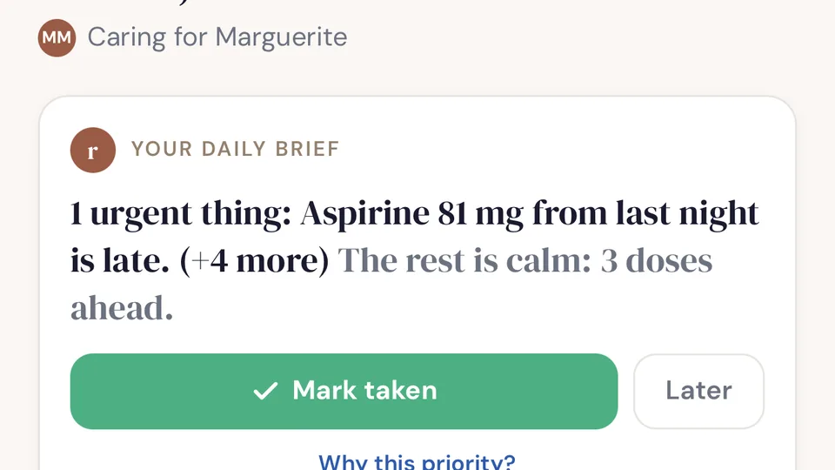Image resolution: width=835 pixels, height=470 pixels.
Task: Click the round r brief avatar
Action: 93,150
